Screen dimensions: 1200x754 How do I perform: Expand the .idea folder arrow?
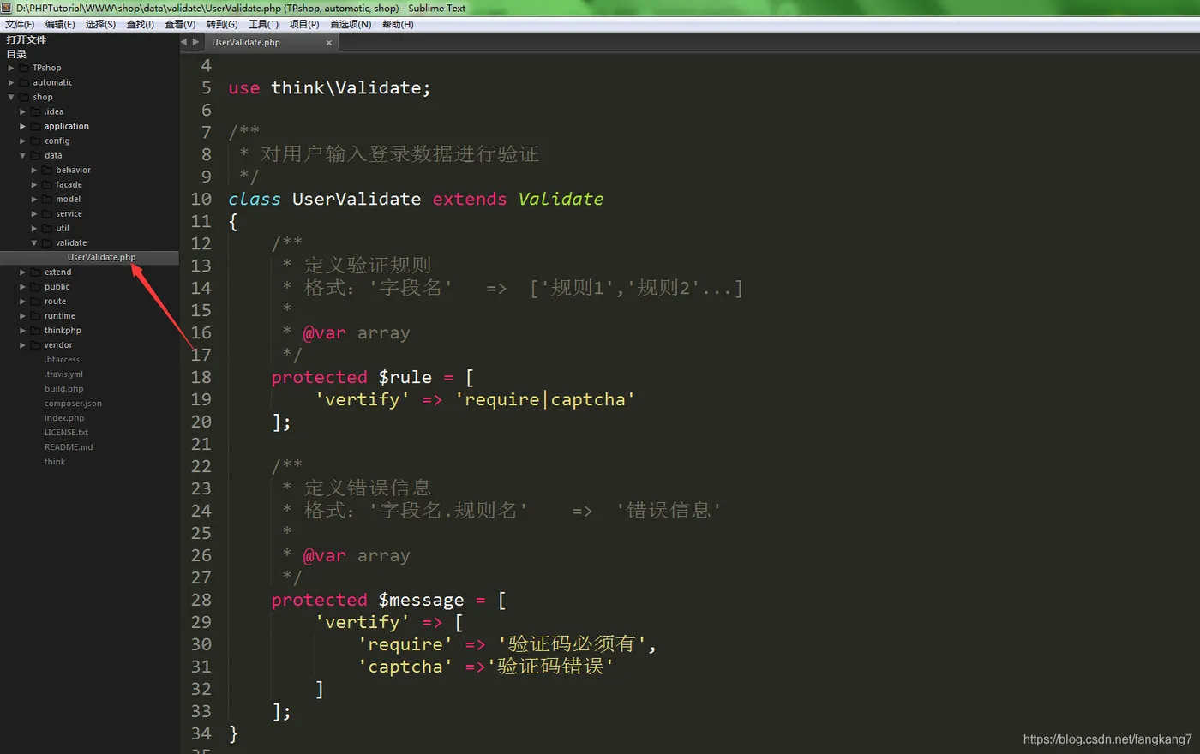(x=23, y=111)
